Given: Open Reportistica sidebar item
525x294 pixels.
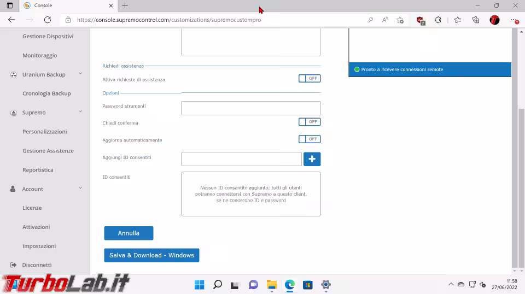Looking at the screenshot, I should (38, 169).
